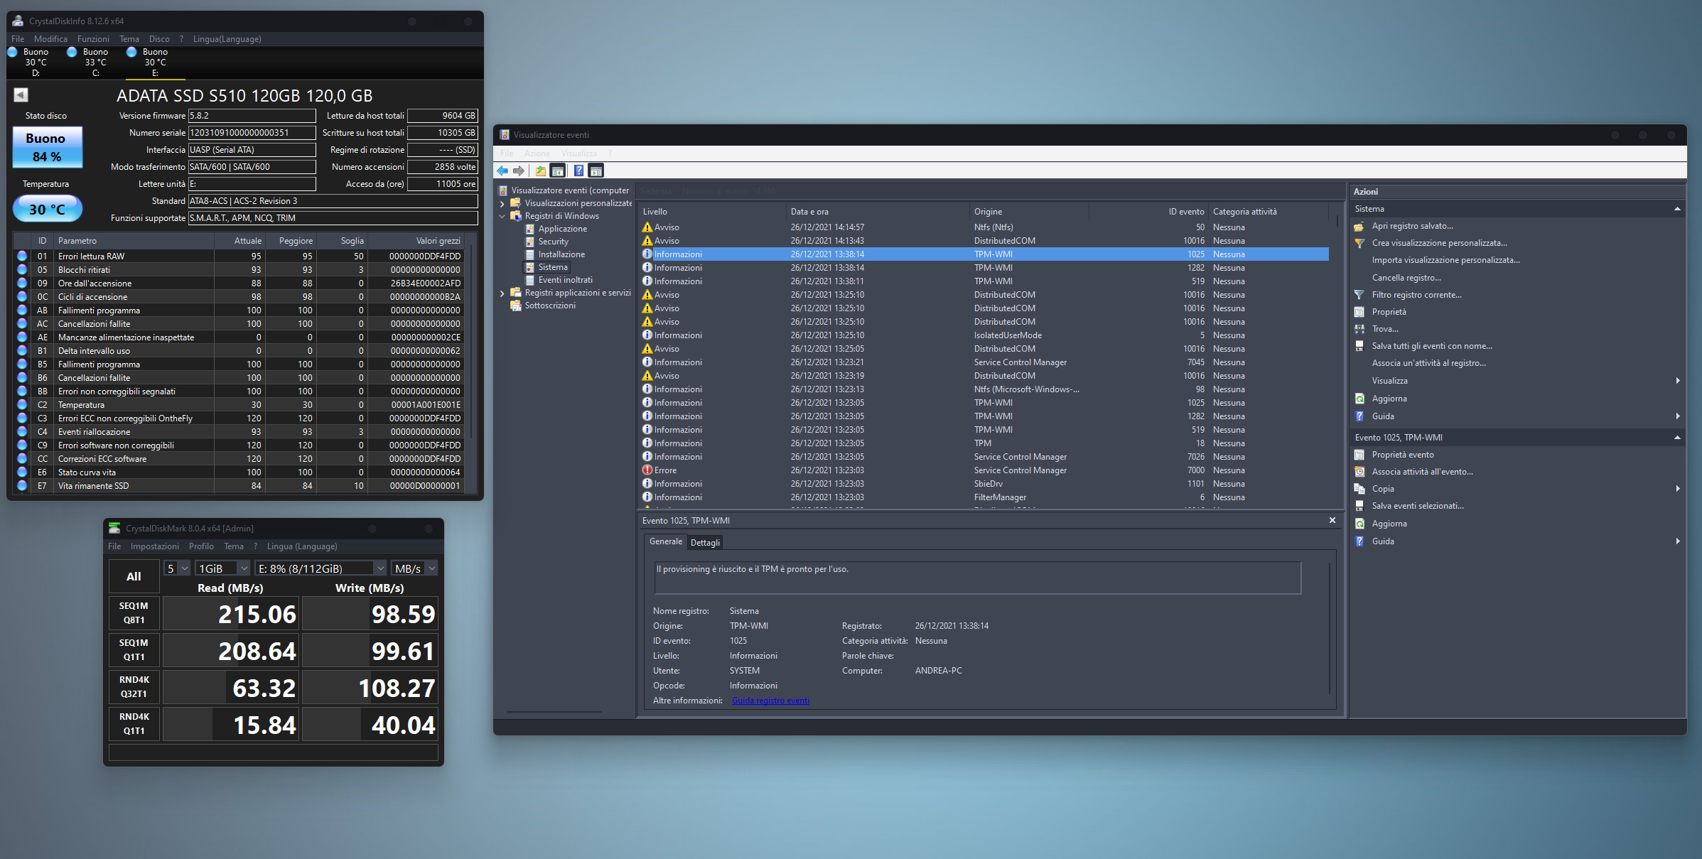1702x859 pixels.
Task: Click the Apri registro salvato folder icon
Action: [x=1359, y=226]
